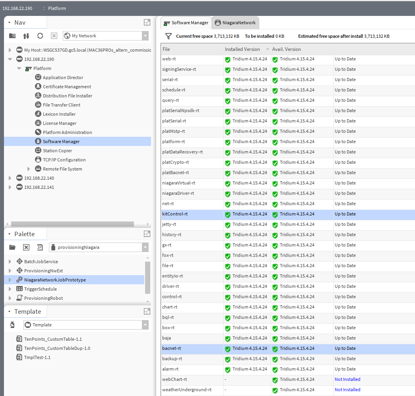Expand 192.168.22.141 node
Viewport: 415px width, 396px height.
point(10,187)
